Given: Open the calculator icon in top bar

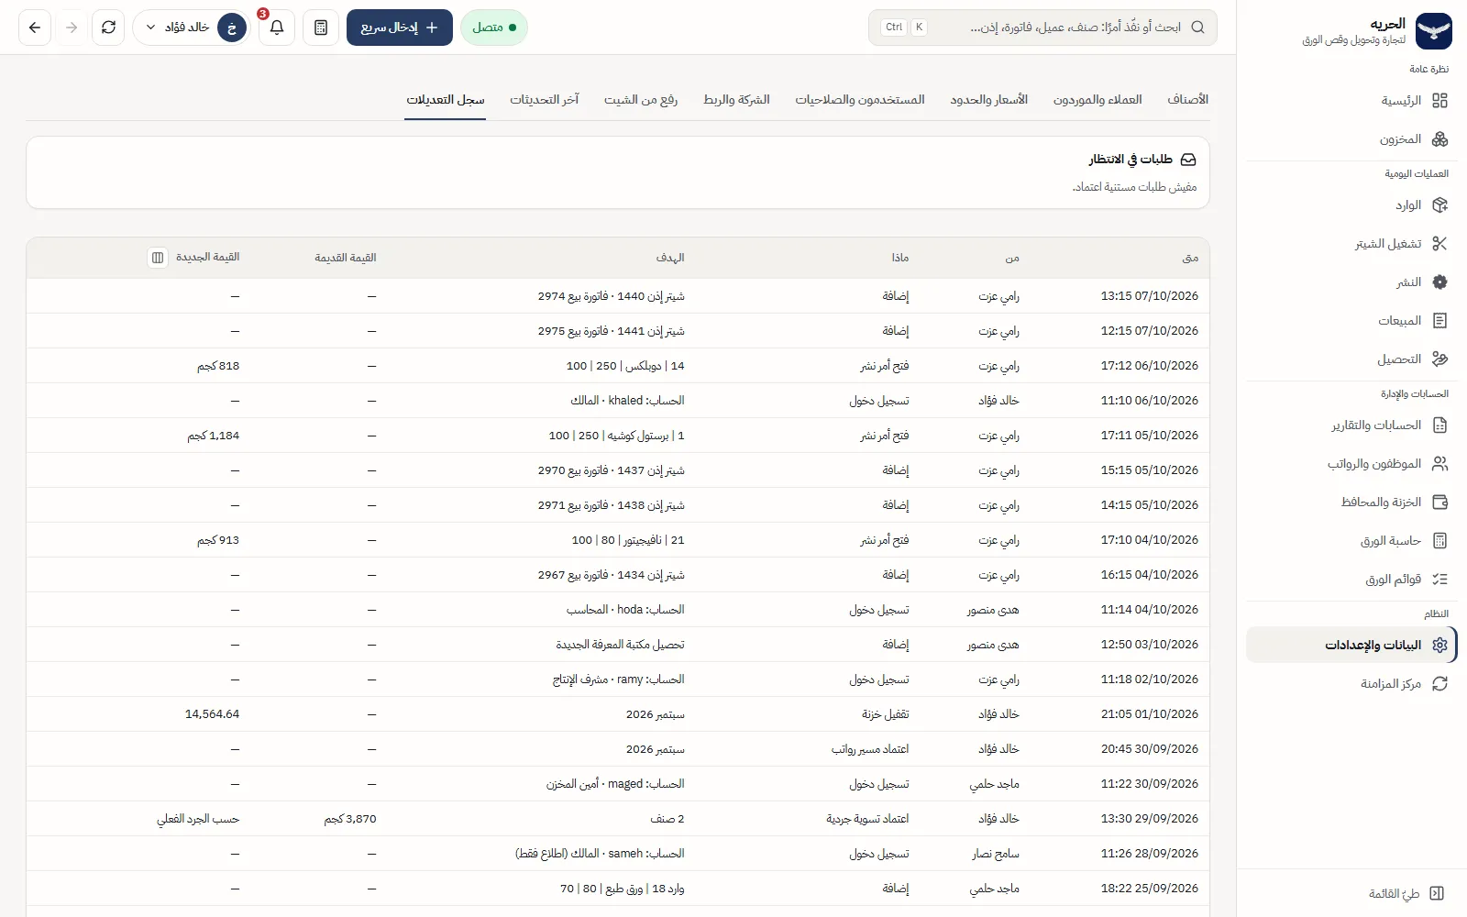Looking at the screenshot, I should (321, 28).
